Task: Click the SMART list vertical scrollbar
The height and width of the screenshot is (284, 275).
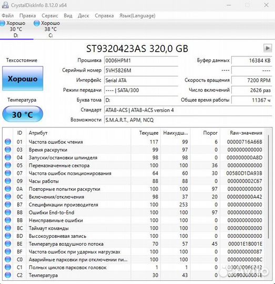Action: (x=269, y=187)
